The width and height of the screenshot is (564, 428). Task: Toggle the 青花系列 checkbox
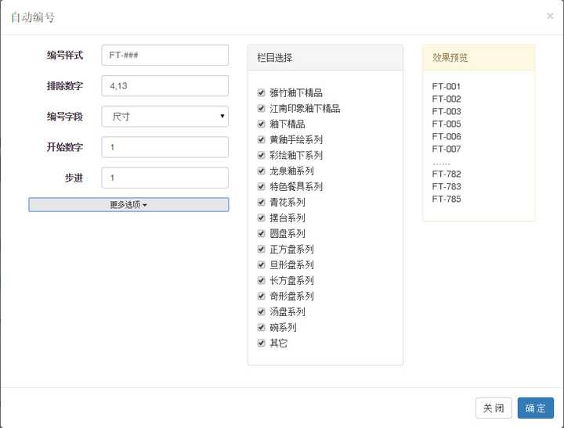pos(262,202)
